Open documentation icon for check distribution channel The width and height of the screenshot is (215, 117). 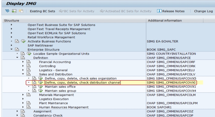click(x=35, y=83)
